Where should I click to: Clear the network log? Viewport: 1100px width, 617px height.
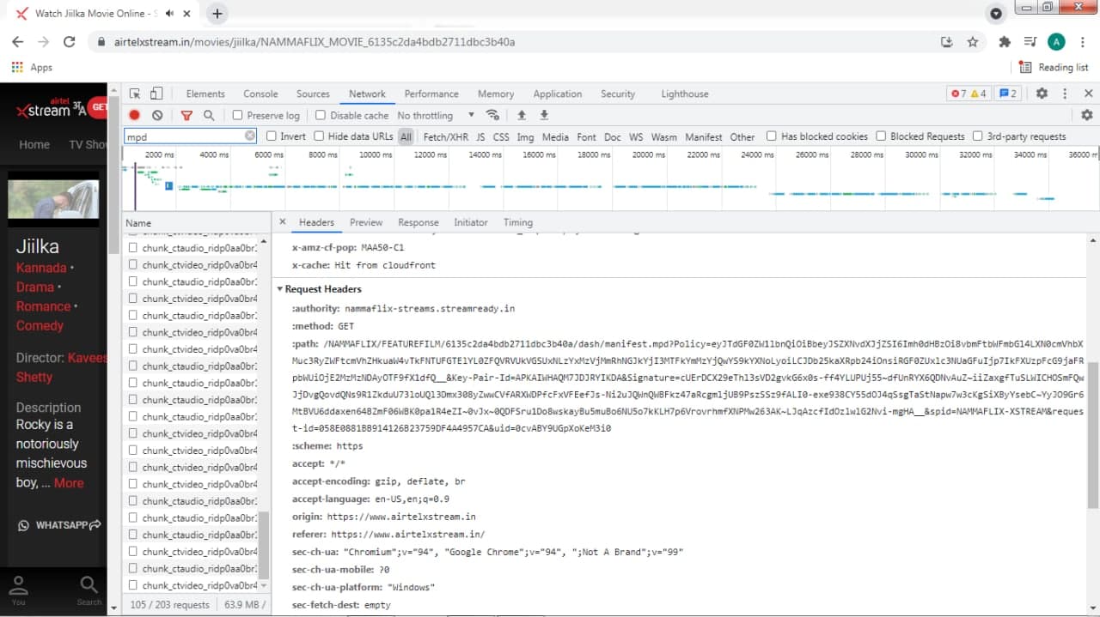pyautogui.click(x=157, y=115)
